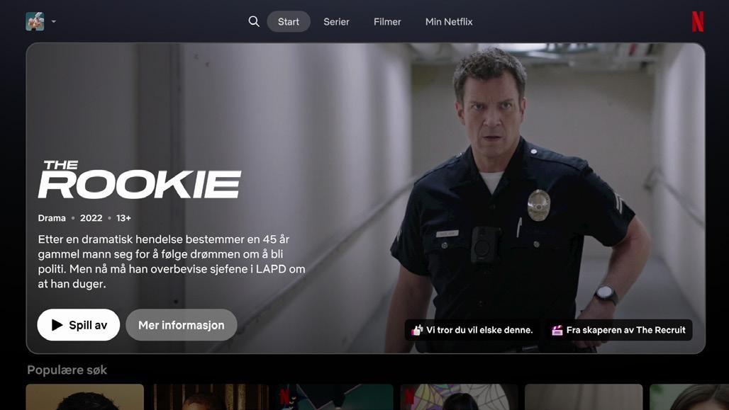Switch to the Filmer tab
The image size is (729, 410).
click(386, 21)
